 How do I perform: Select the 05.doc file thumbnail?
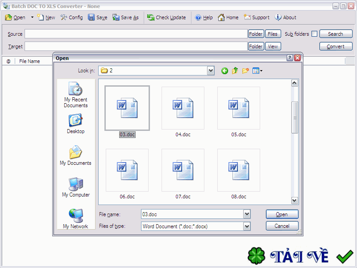(x=239, y=108)
